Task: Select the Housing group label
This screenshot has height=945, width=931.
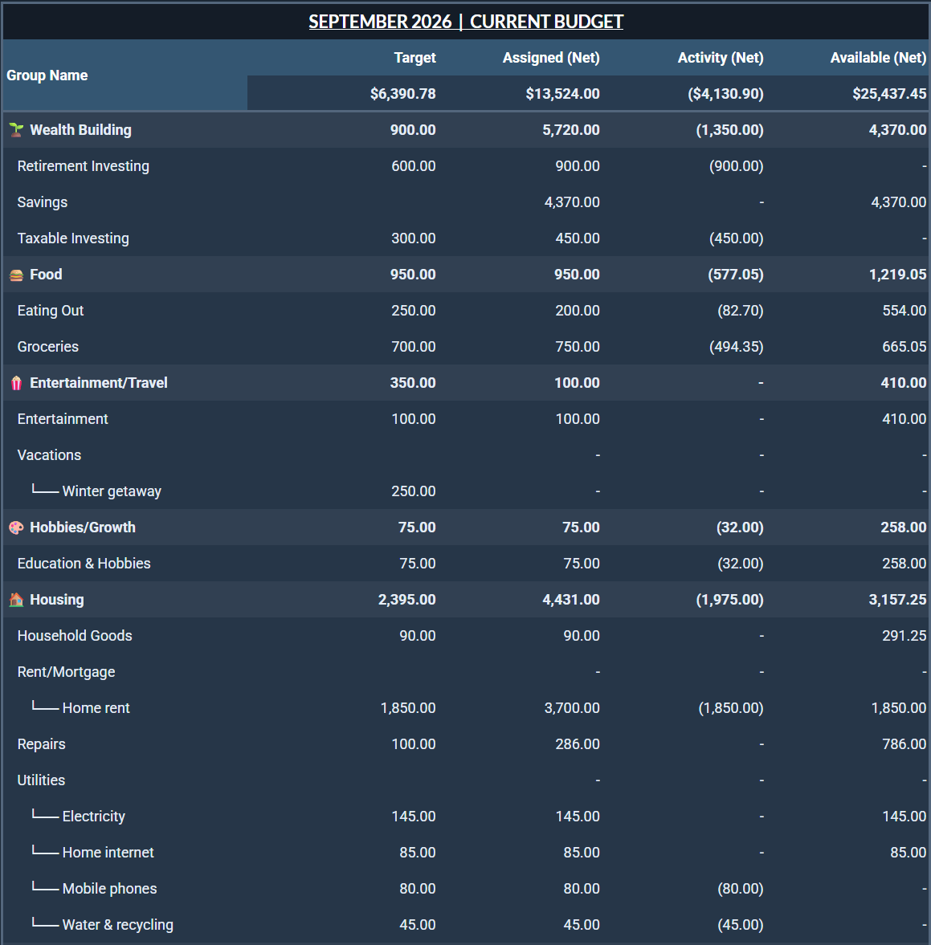Action: (57, 600)
